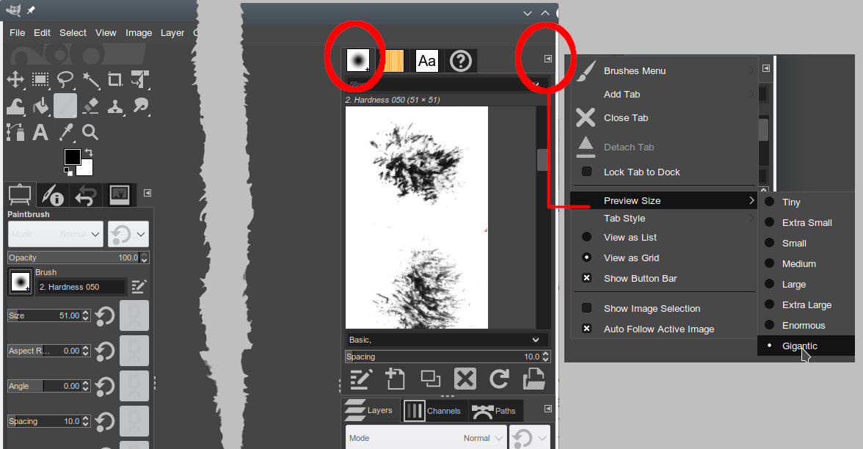Select the Fuzzy Select wand tool

click(91, 81)
